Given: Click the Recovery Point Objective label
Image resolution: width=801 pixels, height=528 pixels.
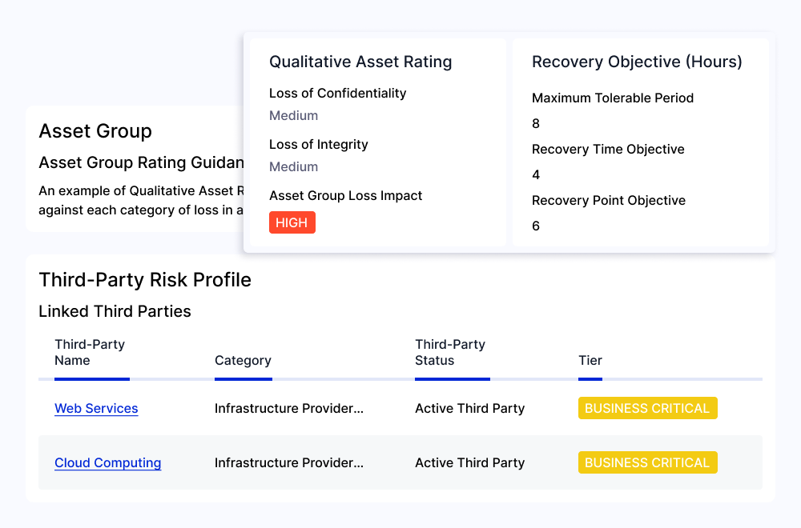Looking at the screenshot, I should tap(609, 201).
